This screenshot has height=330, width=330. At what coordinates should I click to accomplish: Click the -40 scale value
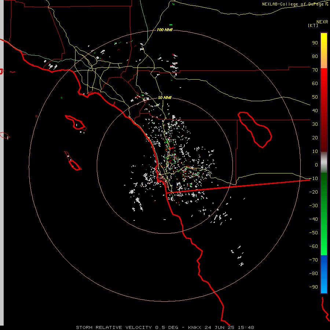[313, 219]
